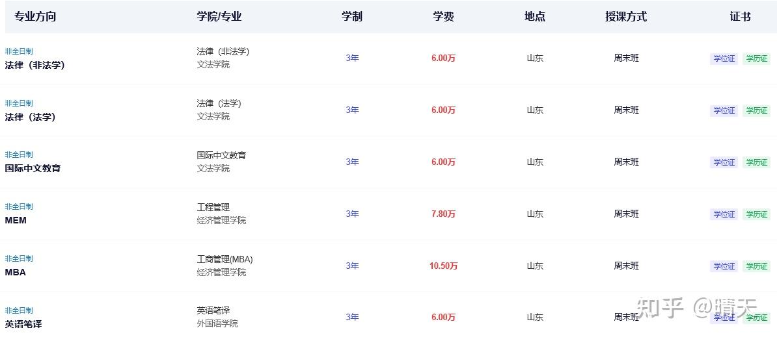Open the MBA program entry
This screenshot has width=777, height=339.
(16, 272)
